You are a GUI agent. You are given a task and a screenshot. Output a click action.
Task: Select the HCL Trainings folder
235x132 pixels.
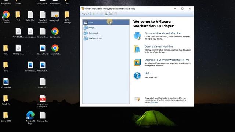point(67,17)
